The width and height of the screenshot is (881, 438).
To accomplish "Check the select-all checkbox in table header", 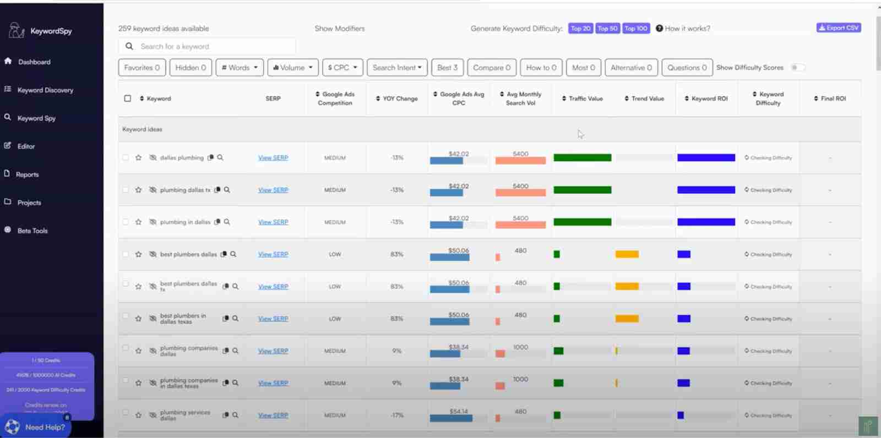I will 128,98.
